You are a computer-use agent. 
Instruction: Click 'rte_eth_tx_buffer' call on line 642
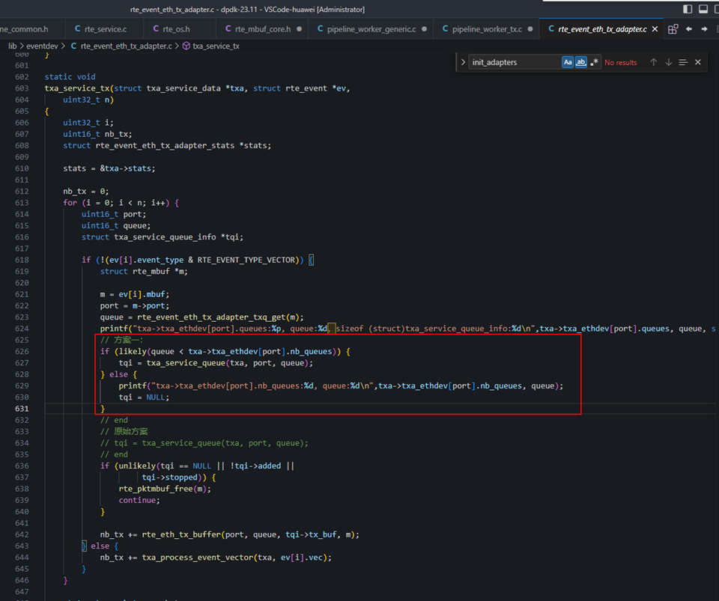point(181,534)
